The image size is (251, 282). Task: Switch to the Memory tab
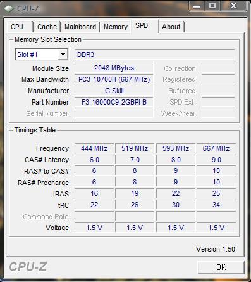click(x=116, y=27)
